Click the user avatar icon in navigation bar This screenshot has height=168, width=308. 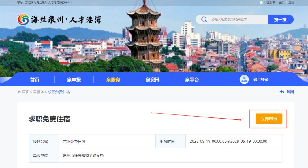pyautogui.click(x=244, y=79)
